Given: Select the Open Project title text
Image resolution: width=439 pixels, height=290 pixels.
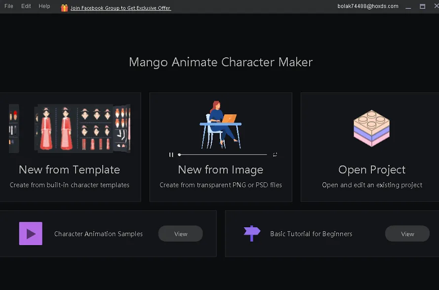Looking at the screenshot, I should pos(372,170).
